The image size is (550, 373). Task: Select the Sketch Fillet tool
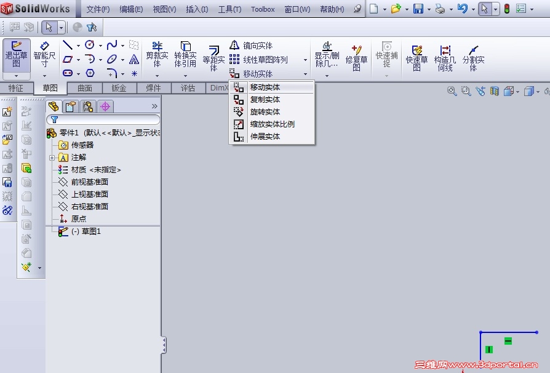(x=112, y=73)
